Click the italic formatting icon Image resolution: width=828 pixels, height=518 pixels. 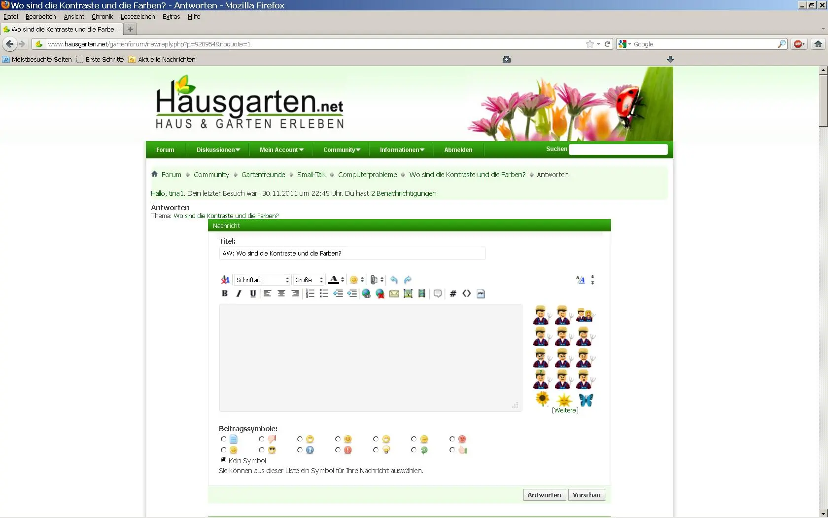point(239,294)
